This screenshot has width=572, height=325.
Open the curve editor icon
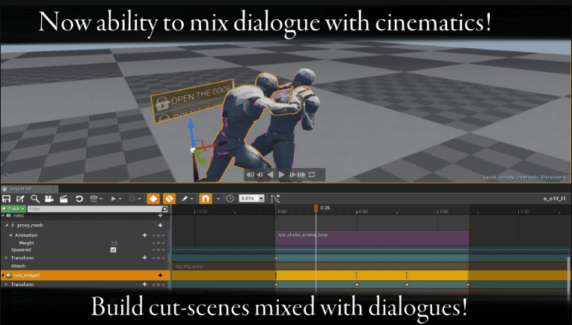tap(275, 199)
